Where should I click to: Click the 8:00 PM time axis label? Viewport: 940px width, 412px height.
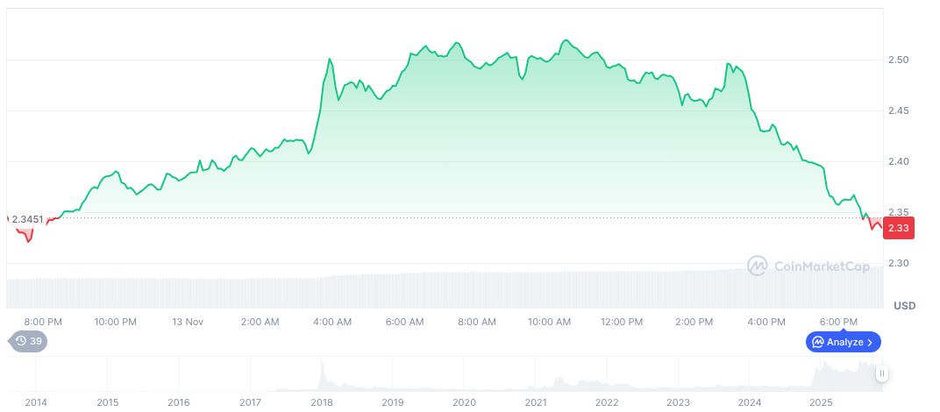click(43, 322)
